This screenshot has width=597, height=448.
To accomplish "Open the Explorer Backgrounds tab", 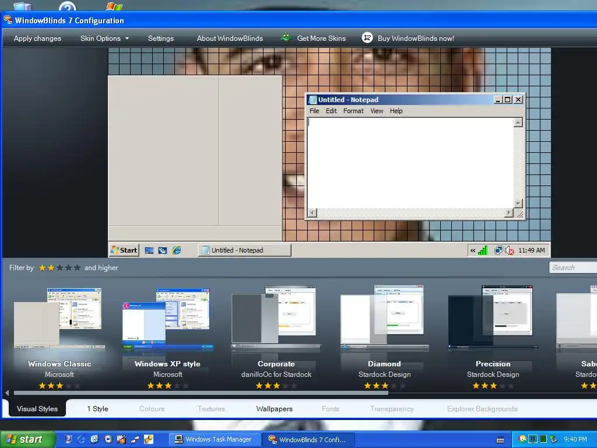I will [482, 409].
